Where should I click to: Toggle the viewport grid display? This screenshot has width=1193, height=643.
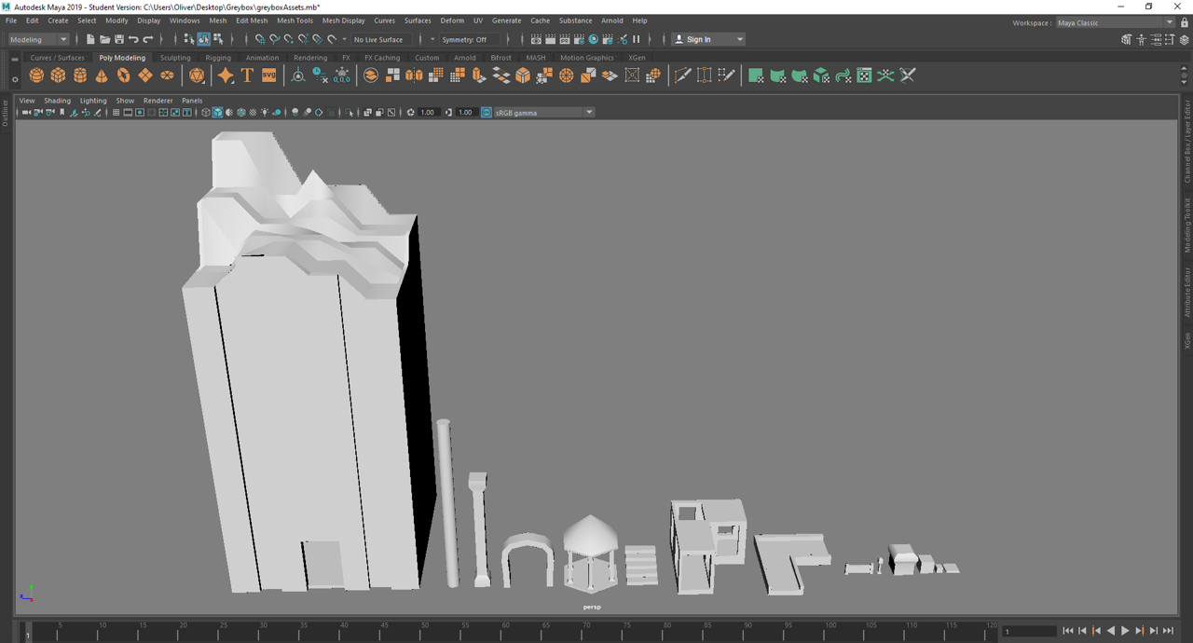116,113
